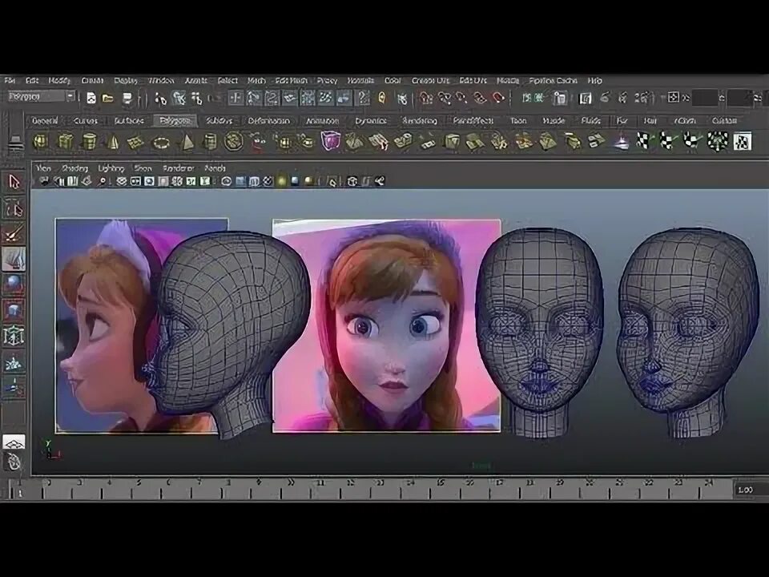The image size is (769, 577).
Task: Toggle Make Live red magnet icon
Action: pyautogui.click(x=497, y=98)
